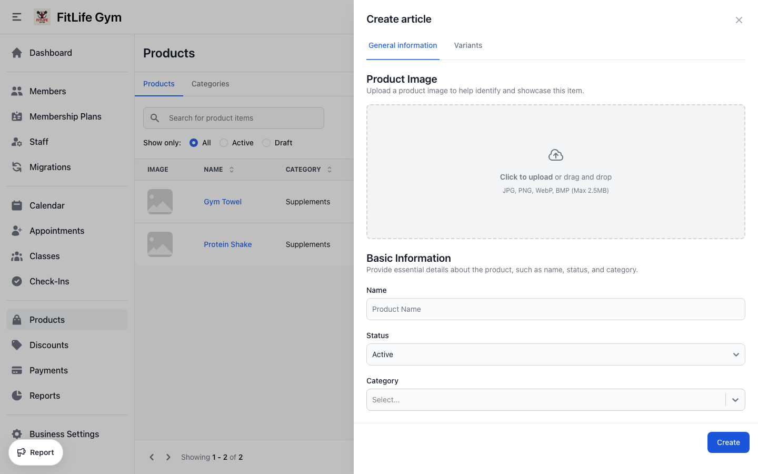
Task: Open Membership Plans in the sidebar
Action: pyautogui.click(x=65, y=116)
